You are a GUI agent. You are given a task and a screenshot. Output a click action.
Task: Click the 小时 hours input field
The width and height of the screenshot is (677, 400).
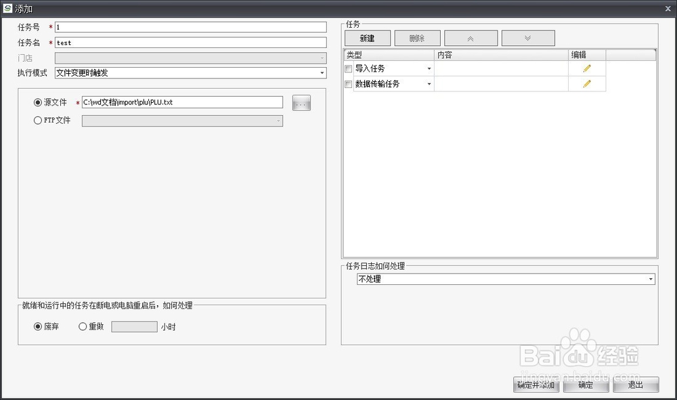[134, 327]
